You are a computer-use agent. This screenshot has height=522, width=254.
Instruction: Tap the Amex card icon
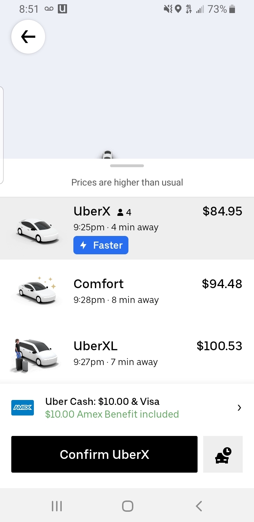[x=23, y=408]
